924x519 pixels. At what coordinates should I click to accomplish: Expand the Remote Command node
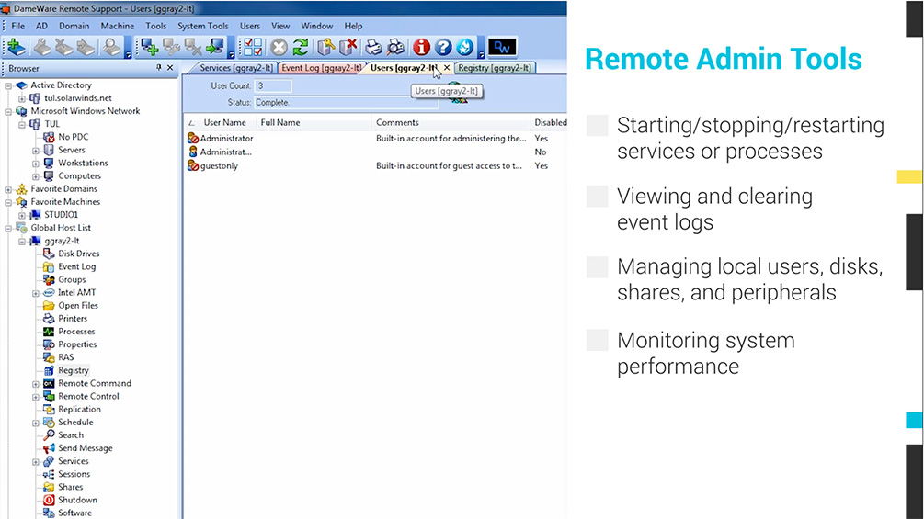pos(35,383)
